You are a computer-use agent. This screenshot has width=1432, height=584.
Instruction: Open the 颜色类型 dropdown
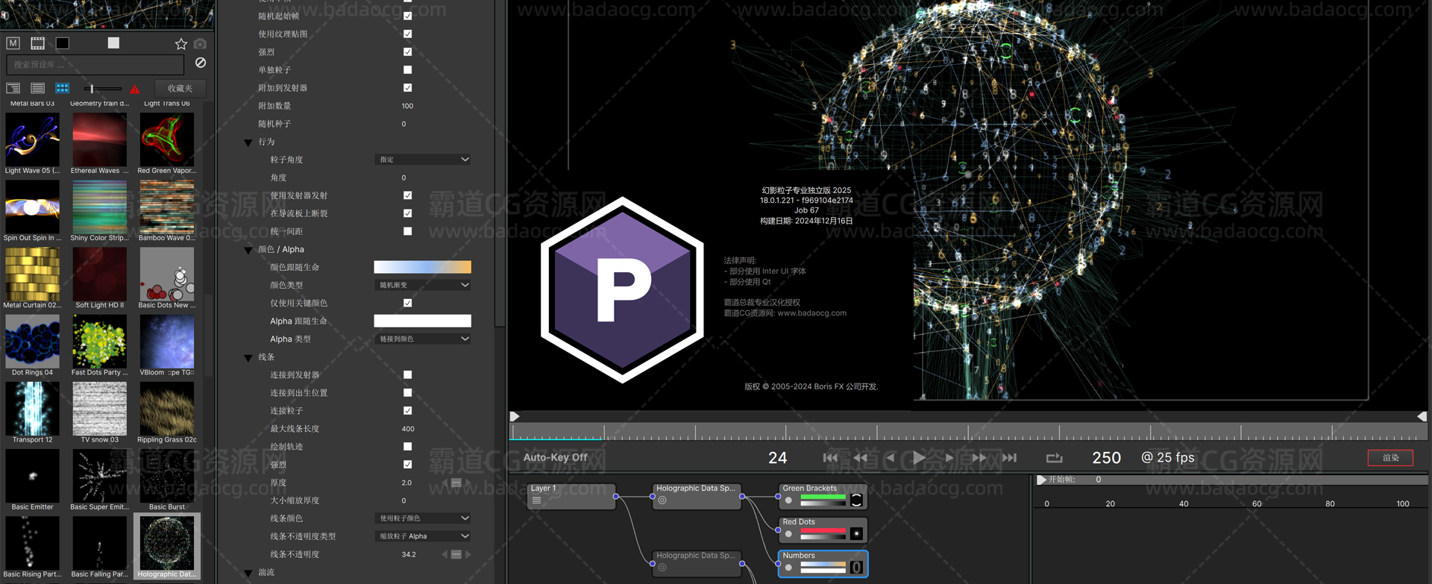423,285
